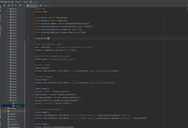Click the 100-days-of-code breadcrumb
This screenshot has width=188, height=128.
[7, 2]
